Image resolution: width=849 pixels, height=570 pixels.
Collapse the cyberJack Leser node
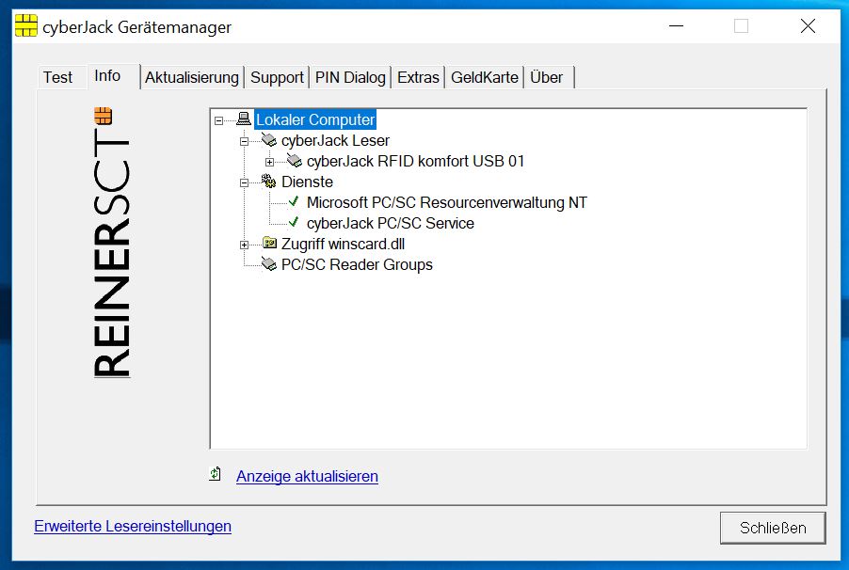[x=244, y=141]
